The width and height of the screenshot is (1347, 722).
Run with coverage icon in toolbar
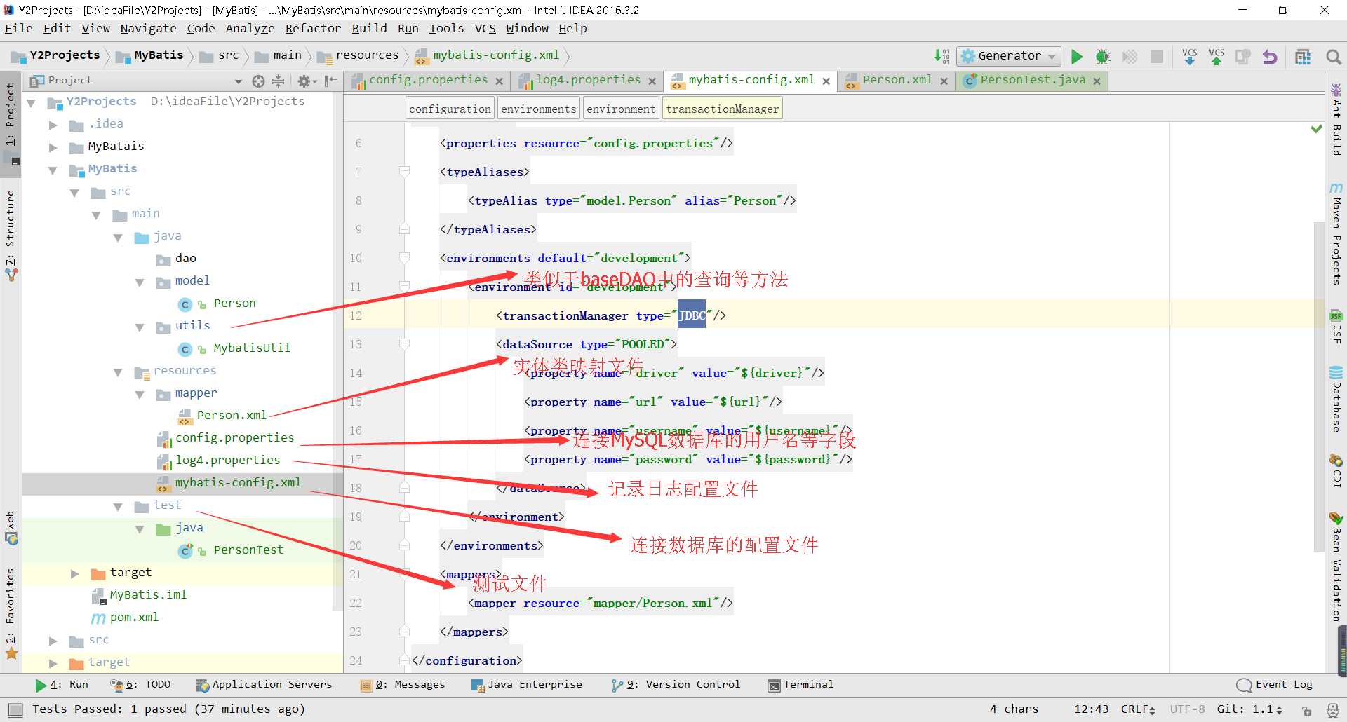[x=1130, y=57]
